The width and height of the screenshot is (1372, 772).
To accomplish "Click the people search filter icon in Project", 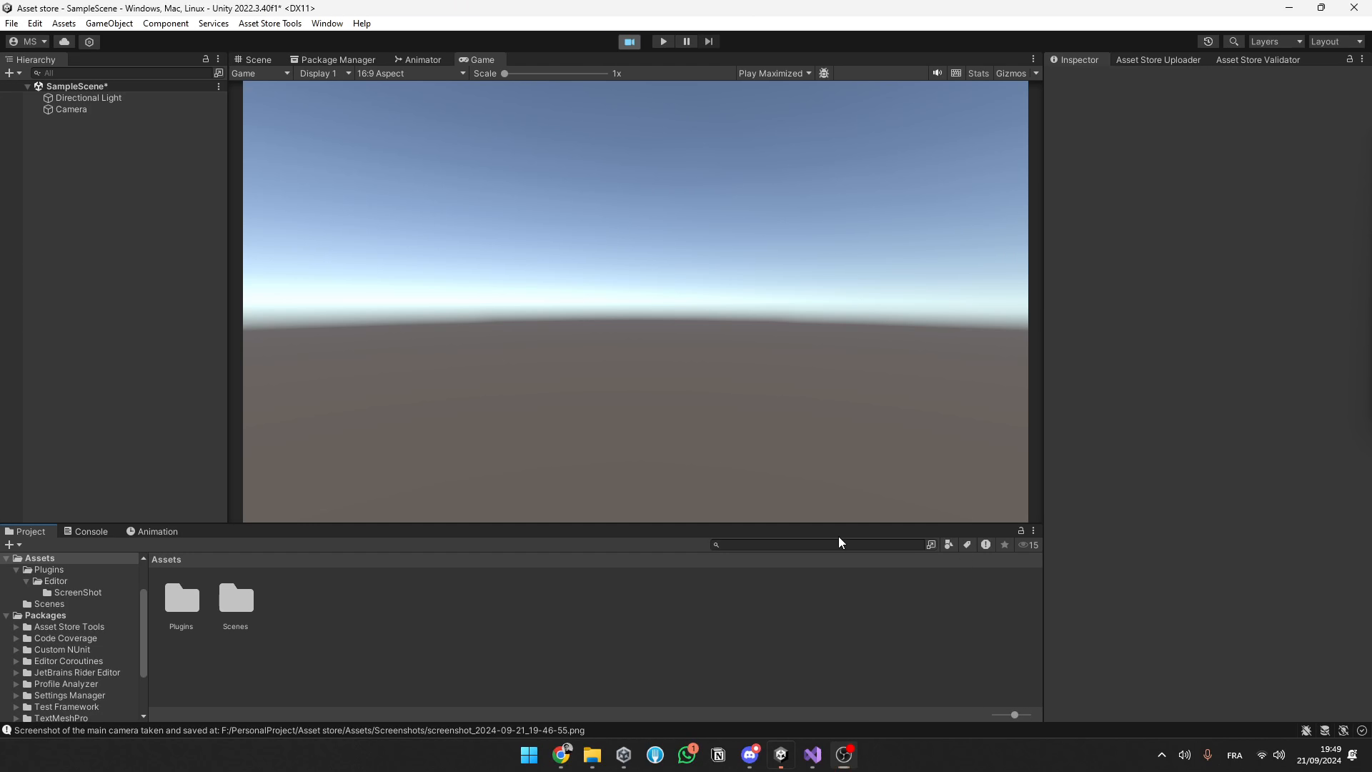I will coord(948,545).
